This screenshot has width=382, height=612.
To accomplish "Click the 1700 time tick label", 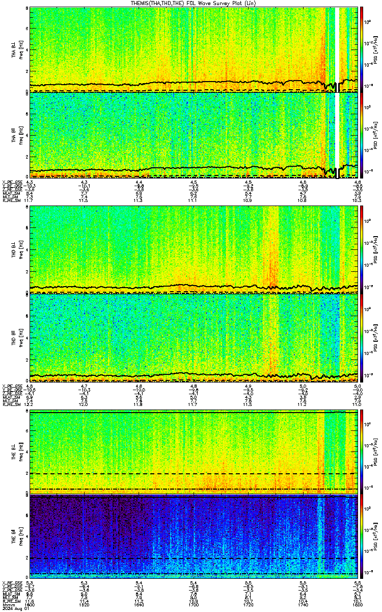I will 194,605.
